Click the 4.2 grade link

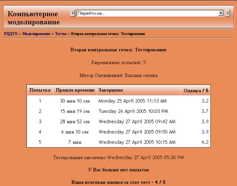tap(205, 142)
